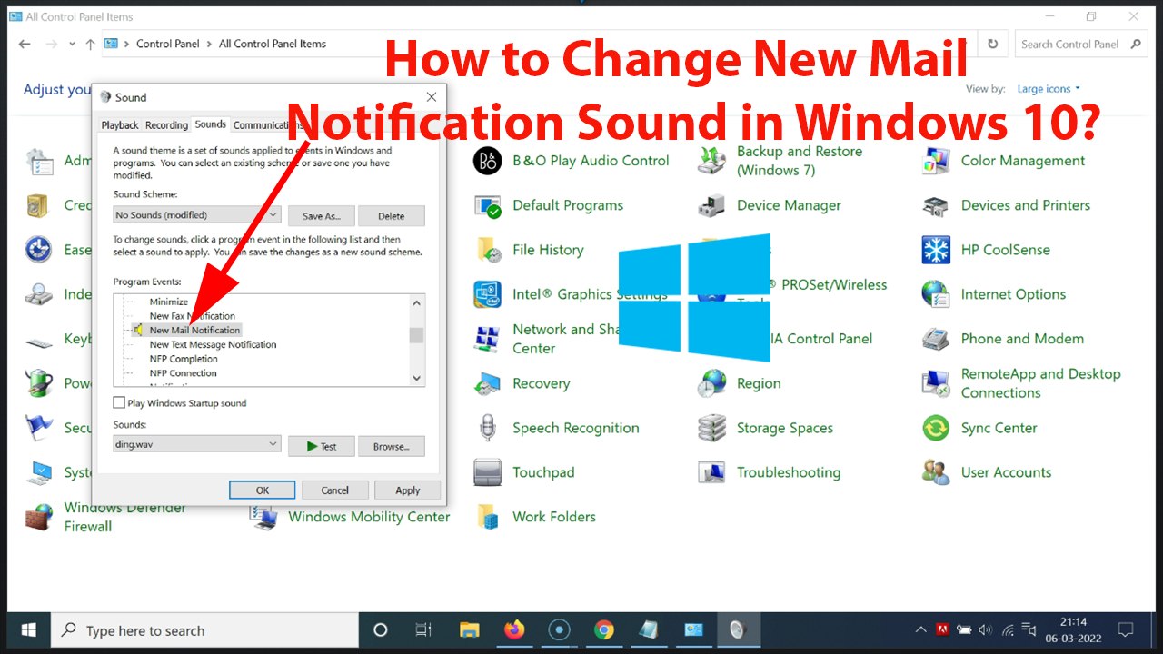Screen dimensions: 1163x654
Task: Switch to the Recording tab
Action: point(167,125)
